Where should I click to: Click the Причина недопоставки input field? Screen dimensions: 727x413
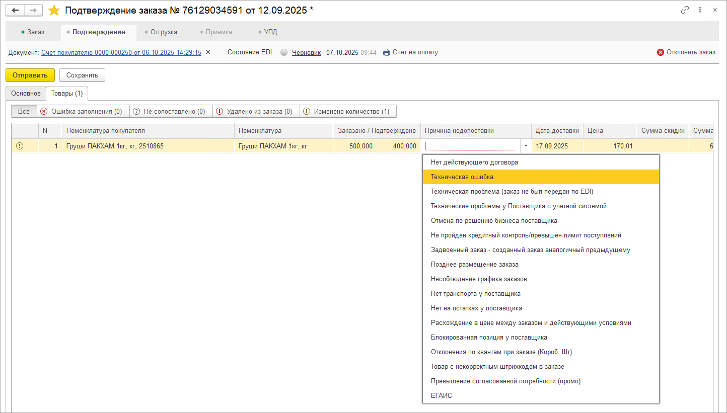(471, 146)
